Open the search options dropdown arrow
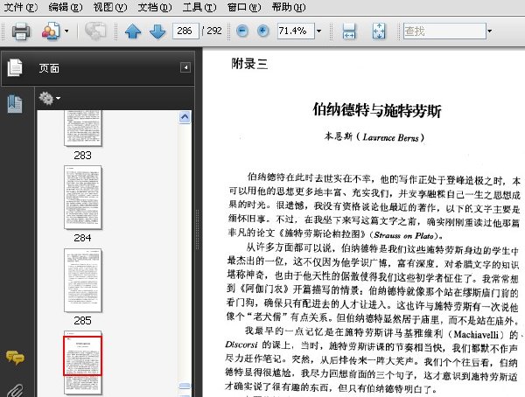 [489, 31]
